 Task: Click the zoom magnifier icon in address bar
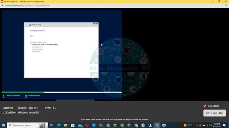pyautogui.click(x=226, y=6)
